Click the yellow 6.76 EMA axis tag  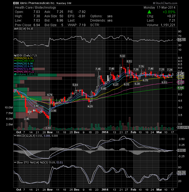180,77
